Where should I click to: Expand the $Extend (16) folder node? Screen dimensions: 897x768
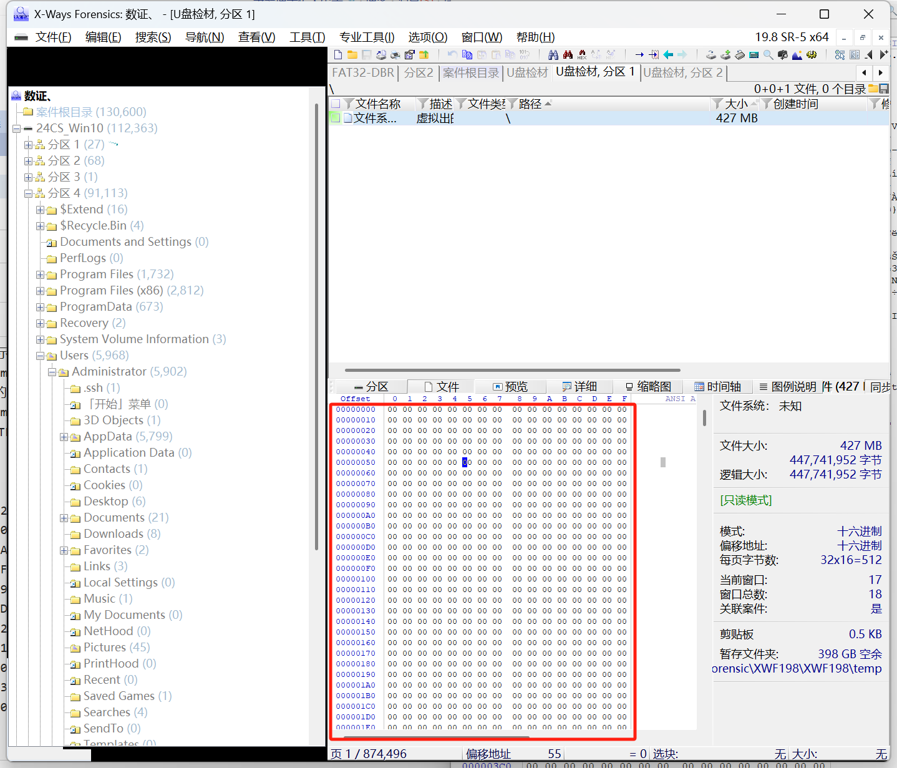[x=40, y=210]
